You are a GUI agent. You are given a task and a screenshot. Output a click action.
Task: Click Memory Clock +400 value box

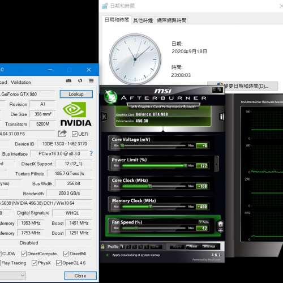tap(202, 207)
